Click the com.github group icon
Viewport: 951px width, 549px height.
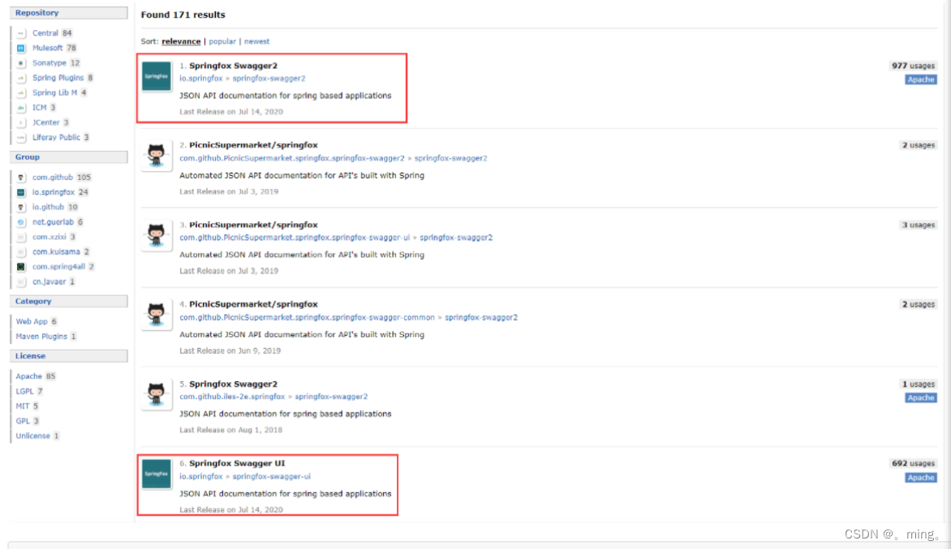[21, 178]
